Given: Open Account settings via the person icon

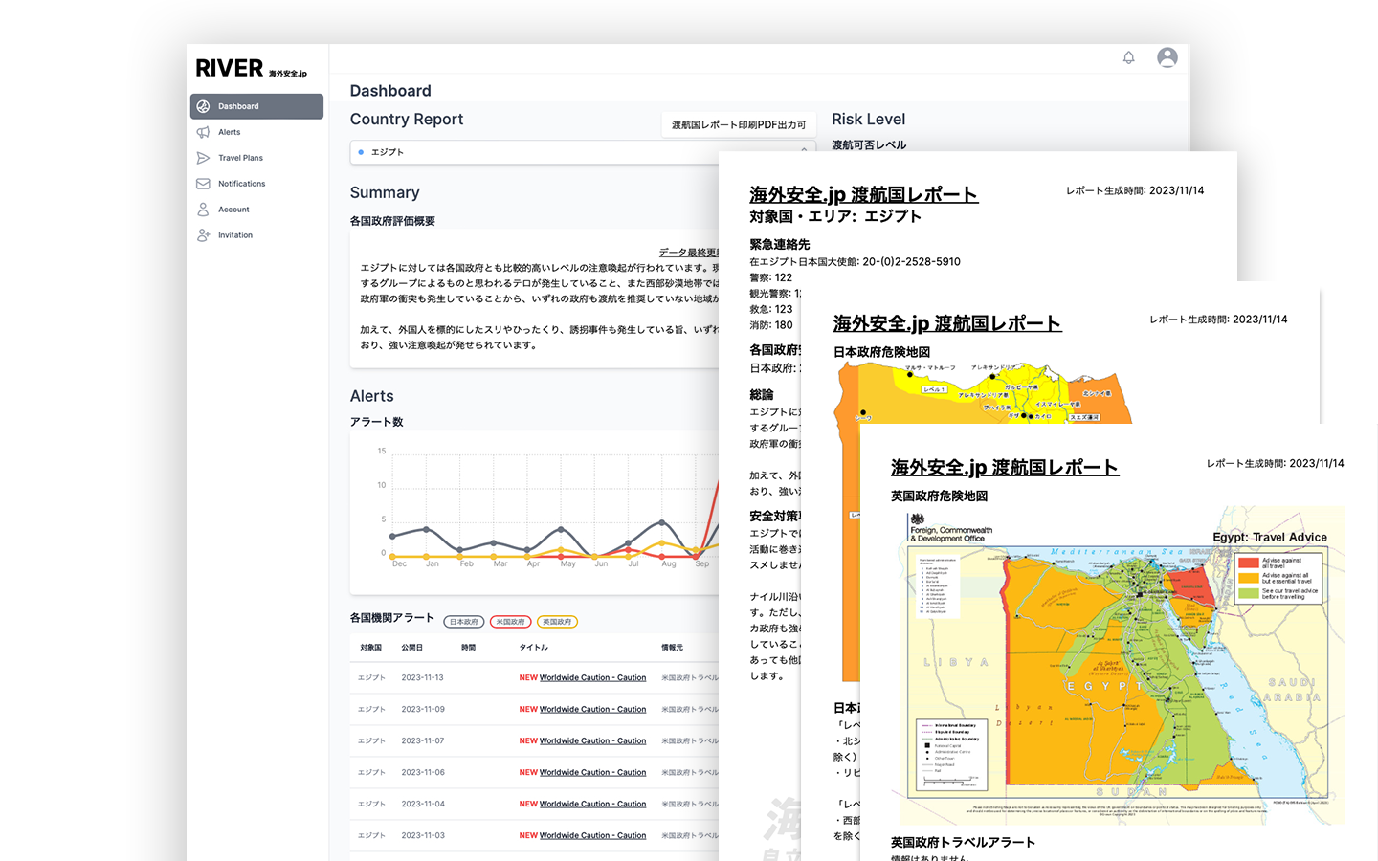Looking at the screenshot, I should 203,209.
